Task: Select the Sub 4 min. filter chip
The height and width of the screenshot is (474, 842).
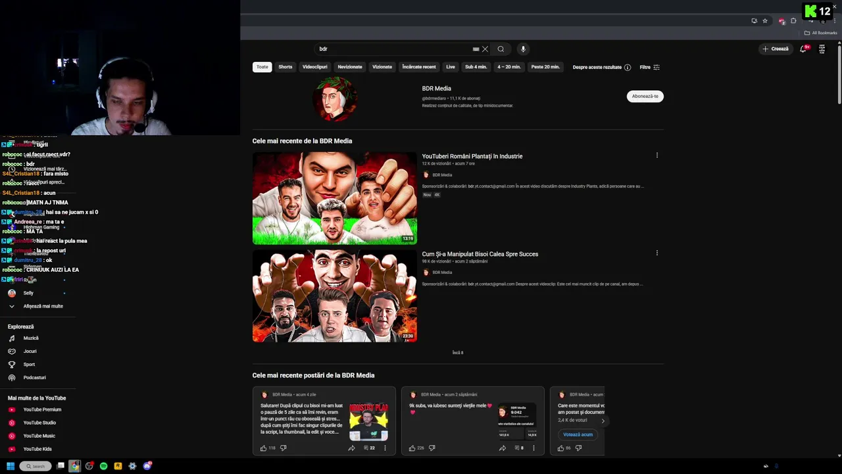Action: coord(476,67)
